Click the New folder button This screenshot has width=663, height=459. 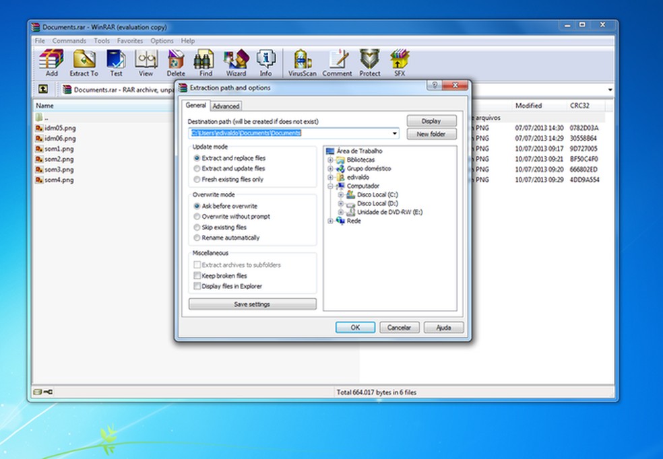tap(431, 134)
